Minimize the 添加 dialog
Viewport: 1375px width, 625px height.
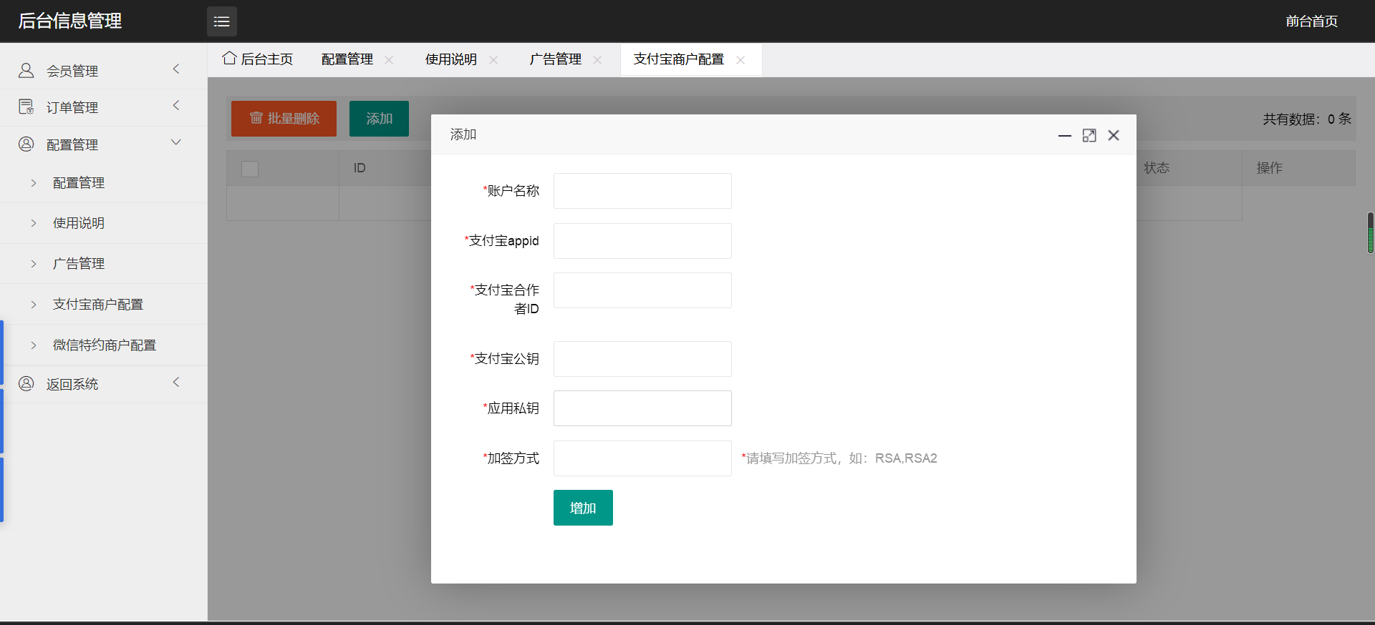1065,135
